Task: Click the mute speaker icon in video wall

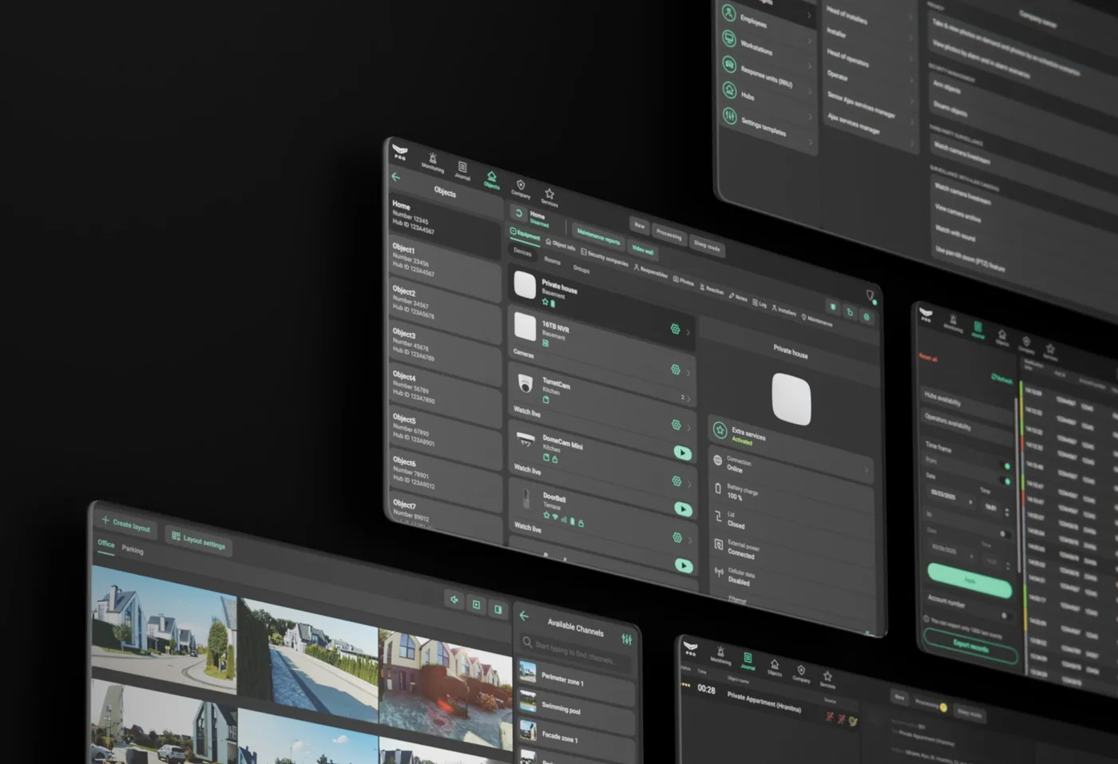Action: [454, 600]
